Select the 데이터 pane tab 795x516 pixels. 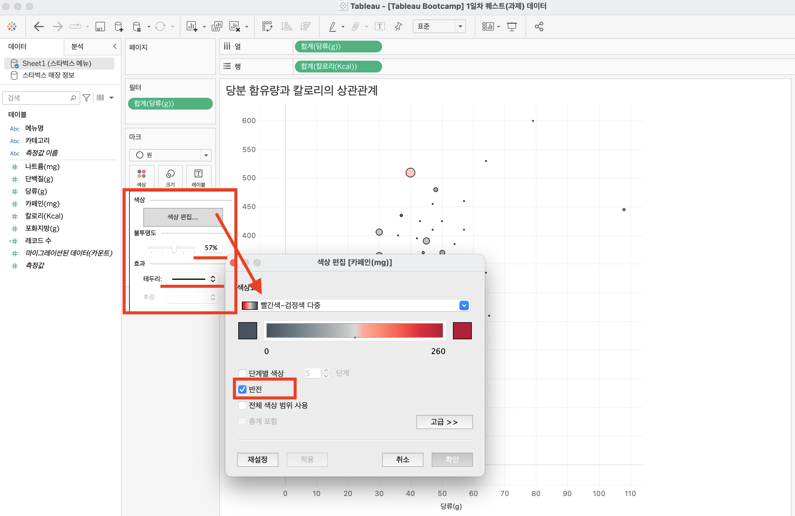17,47
